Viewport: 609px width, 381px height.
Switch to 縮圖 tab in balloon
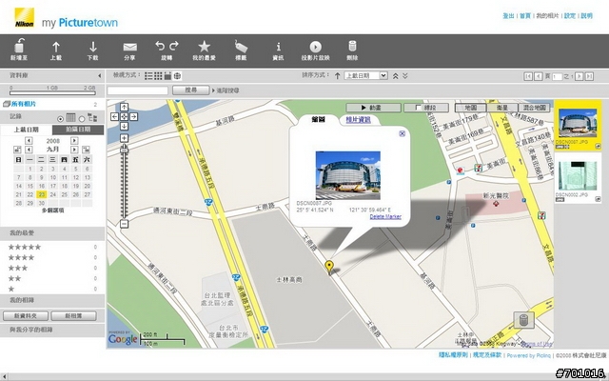pyautogui.click(x=318, y=120)
